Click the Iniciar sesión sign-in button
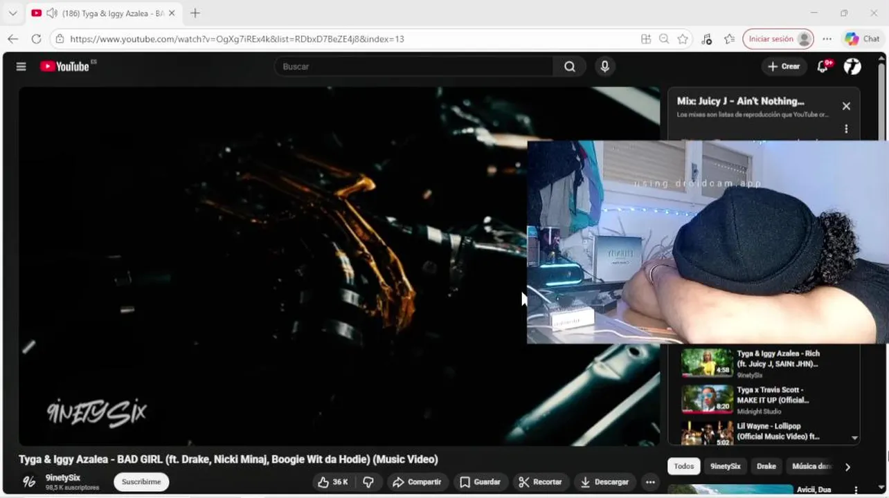 [778, 39]
